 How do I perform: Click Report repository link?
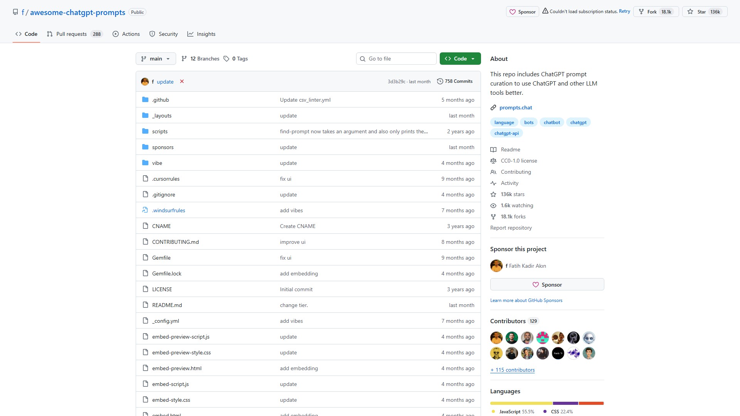[511, 228]
